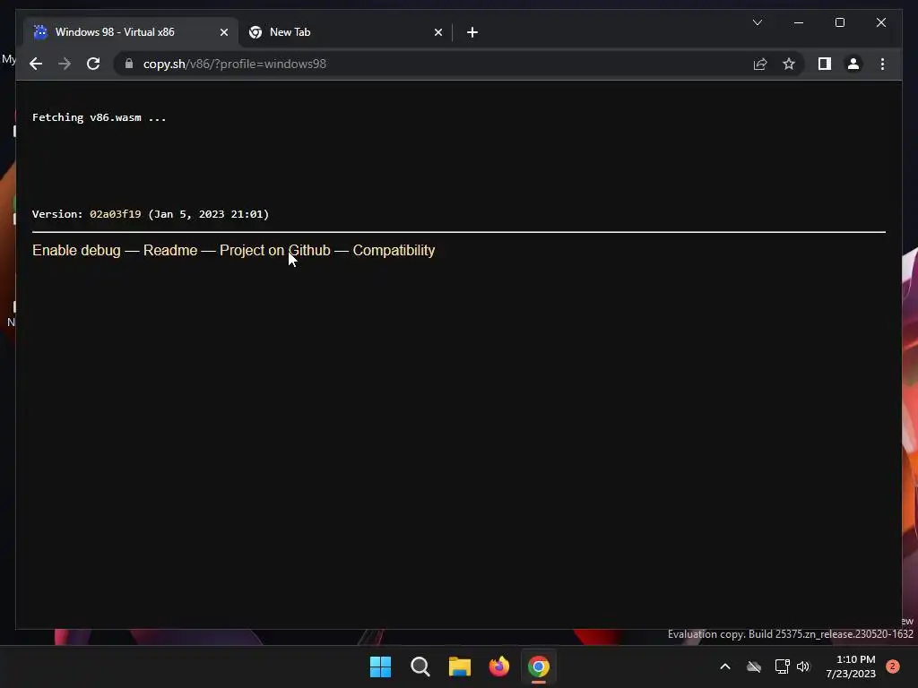Screen dimensions: 918x688
Task: View site information via the lock icon
Action: pyautogui.click(x=129, y=64)
